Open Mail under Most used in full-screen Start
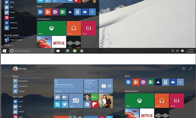This screenshot has width=196, height=118. coord(17,107)
